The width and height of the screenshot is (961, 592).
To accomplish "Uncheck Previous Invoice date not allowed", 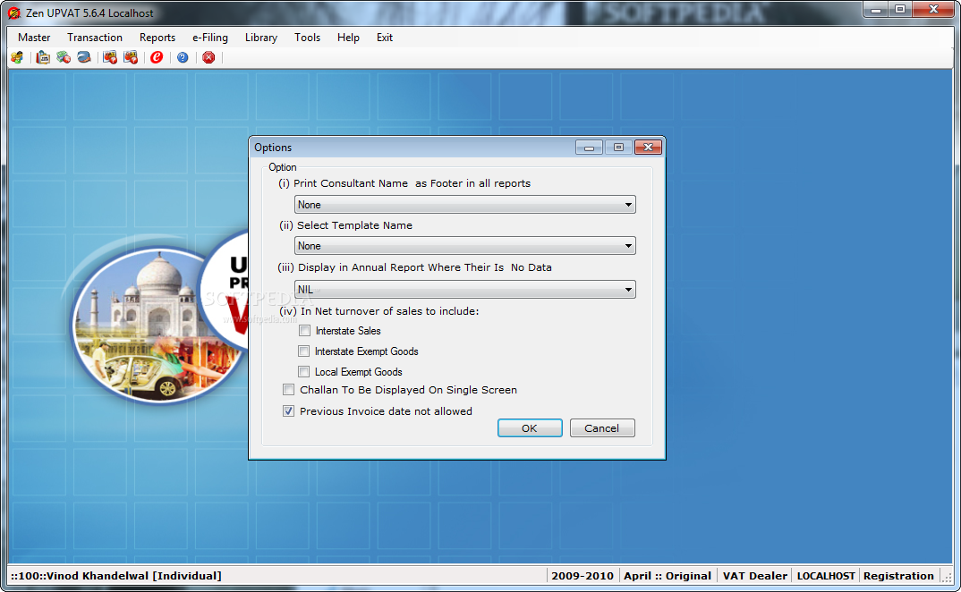I will [x=289, y=411].
